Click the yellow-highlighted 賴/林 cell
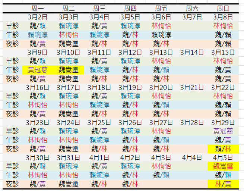This screenshot has width=244, height=191. (x=223, y=148)
